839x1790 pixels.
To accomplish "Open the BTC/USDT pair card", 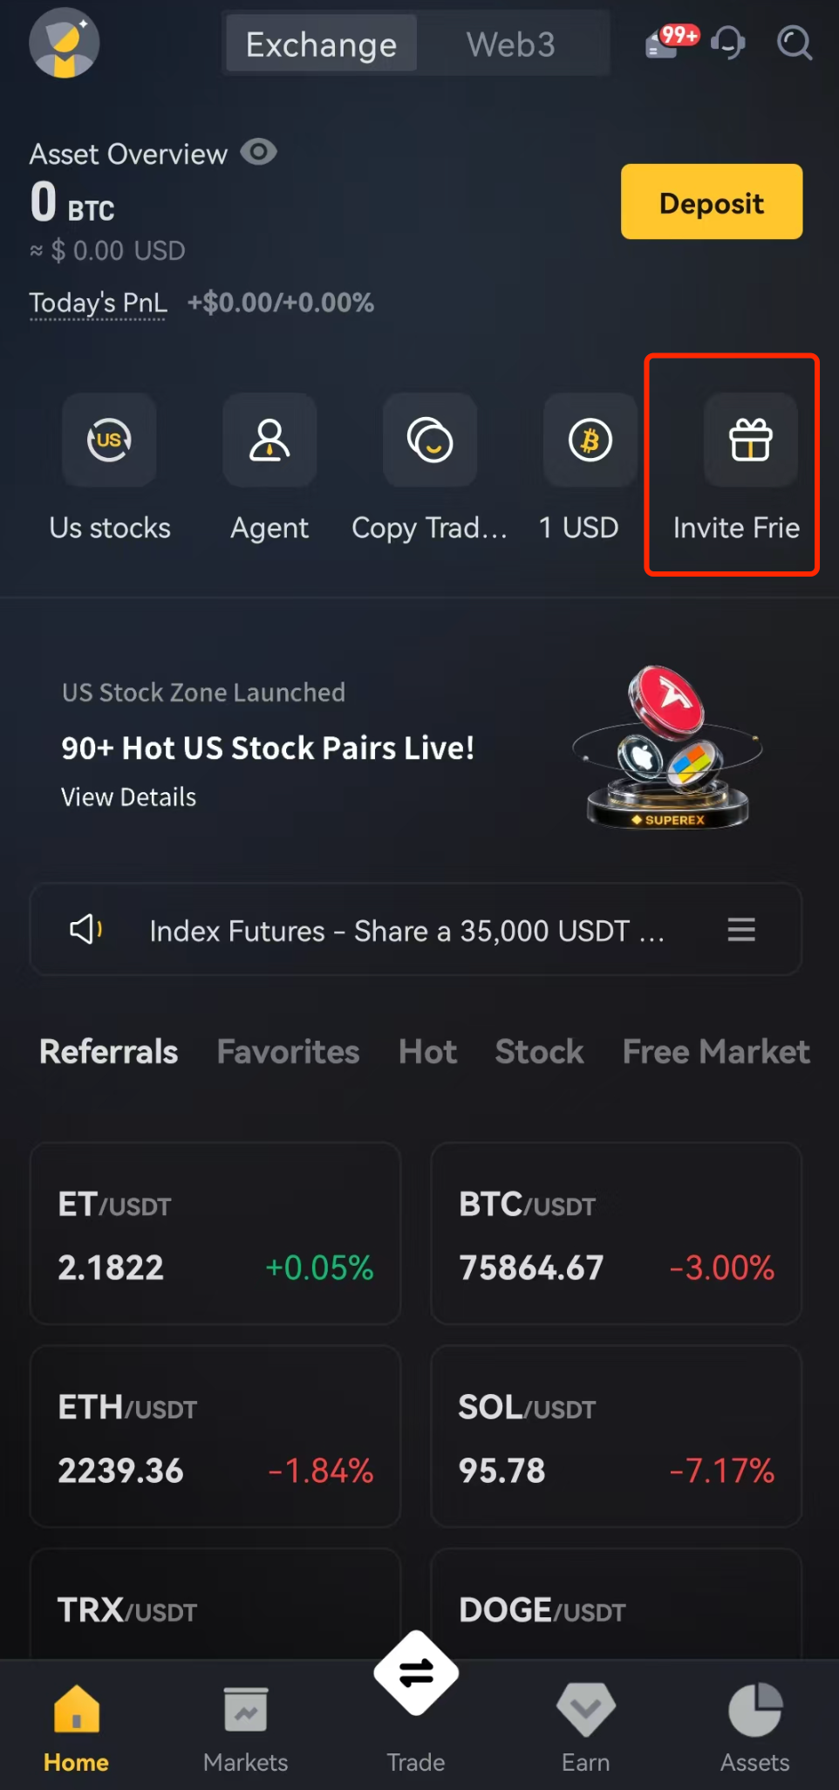I will click(616, 1233).
